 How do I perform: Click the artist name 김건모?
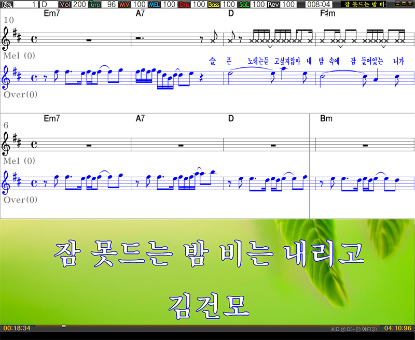(x=209, y=305)
